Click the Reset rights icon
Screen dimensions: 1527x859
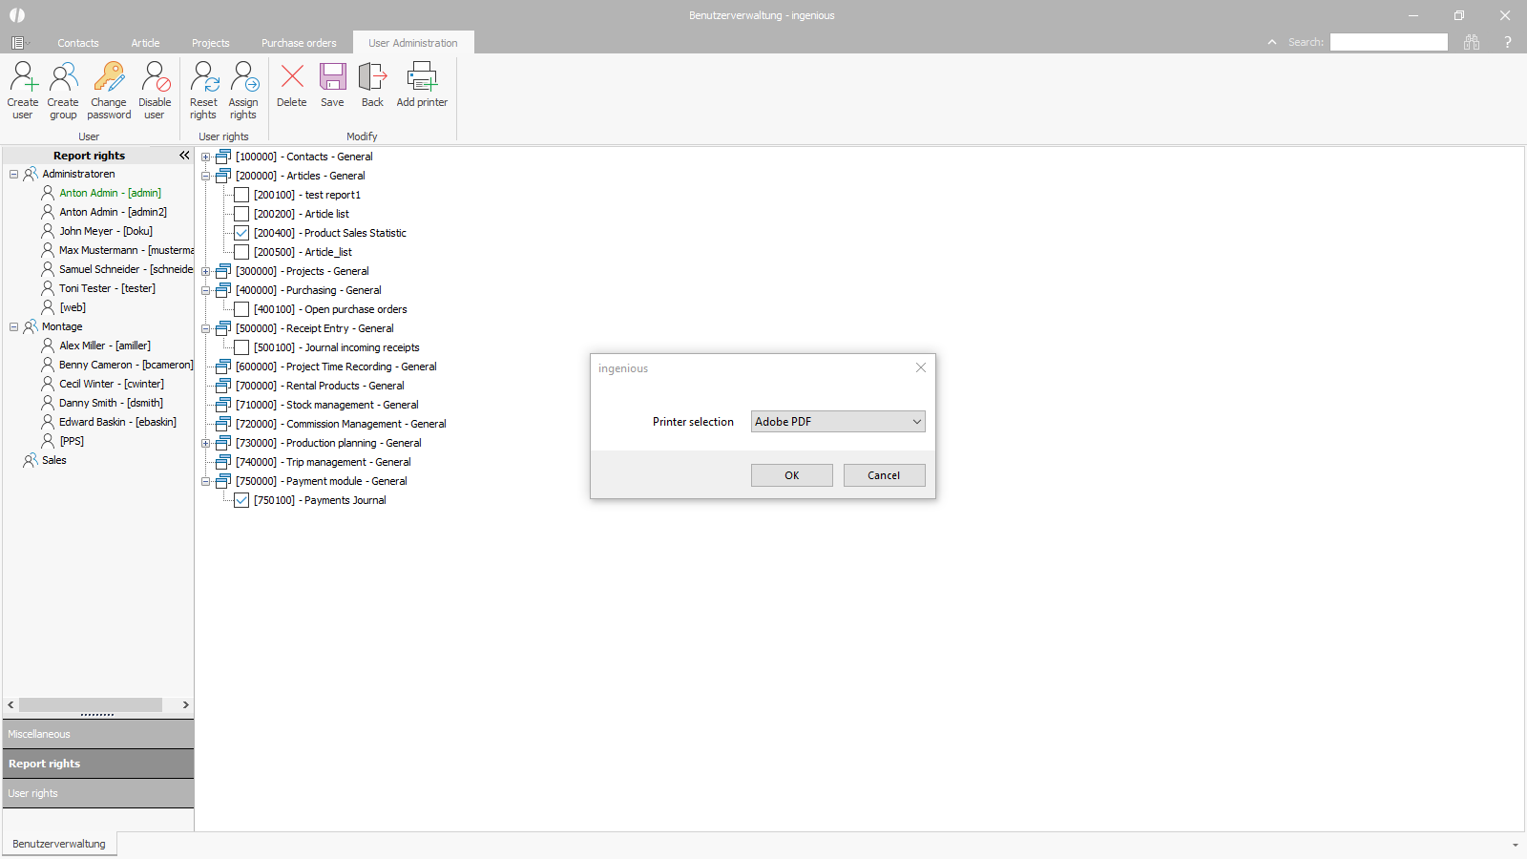tap(203, 78)
